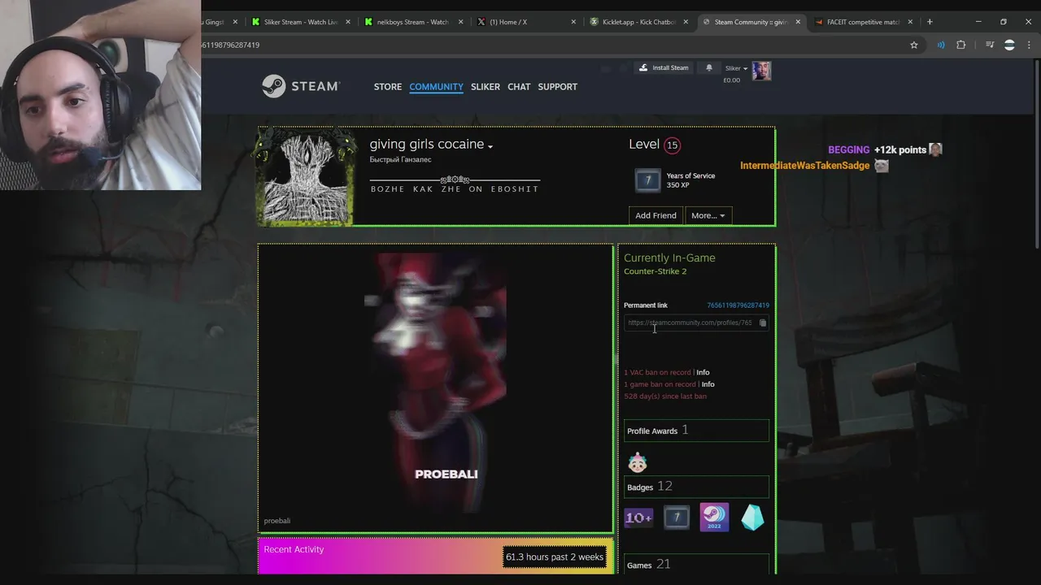The image size is (1041, 585).
Task: Click the Steam logo in the header
Action: pos(300,86)
